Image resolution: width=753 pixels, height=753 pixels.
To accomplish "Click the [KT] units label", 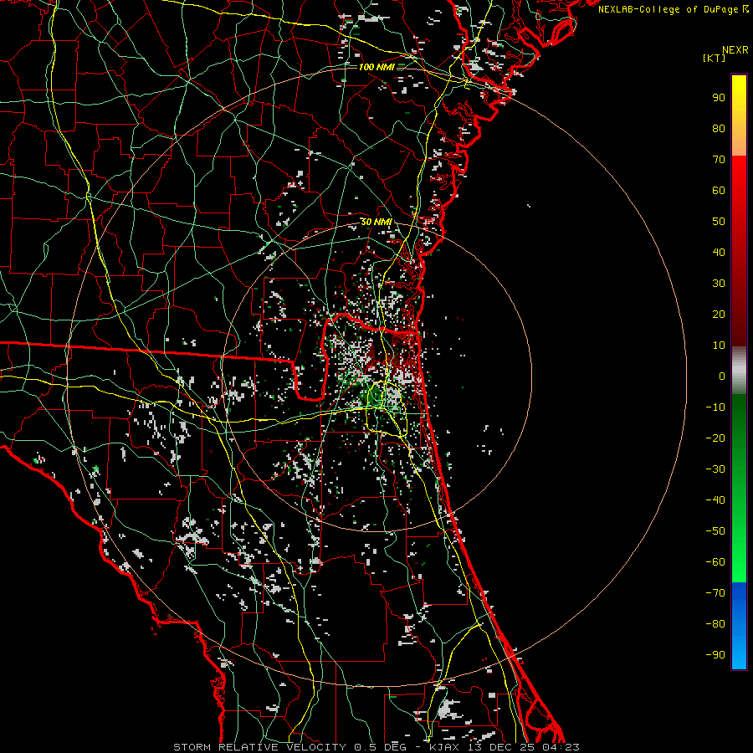I will [x=715, y=58].
